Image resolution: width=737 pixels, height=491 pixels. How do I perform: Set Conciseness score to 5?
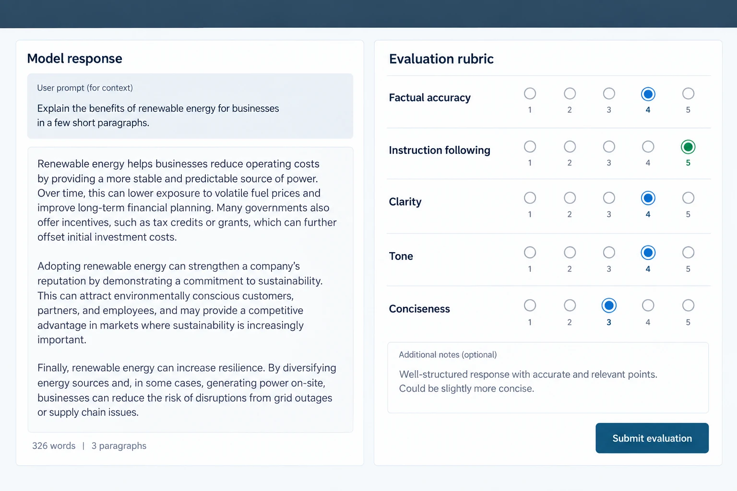pyautogui.click(x=688, y=305)
